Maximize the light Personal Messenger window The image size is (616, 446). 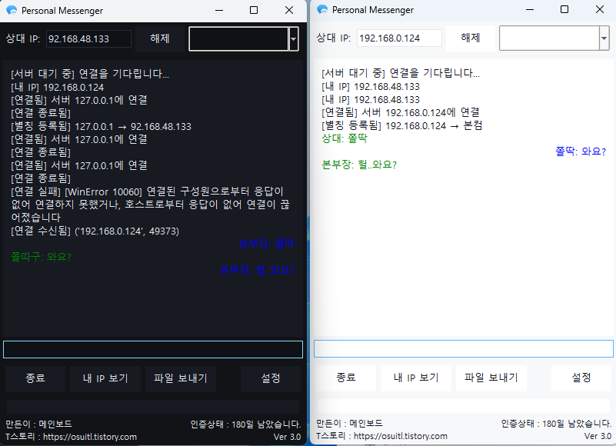point(564,9)
